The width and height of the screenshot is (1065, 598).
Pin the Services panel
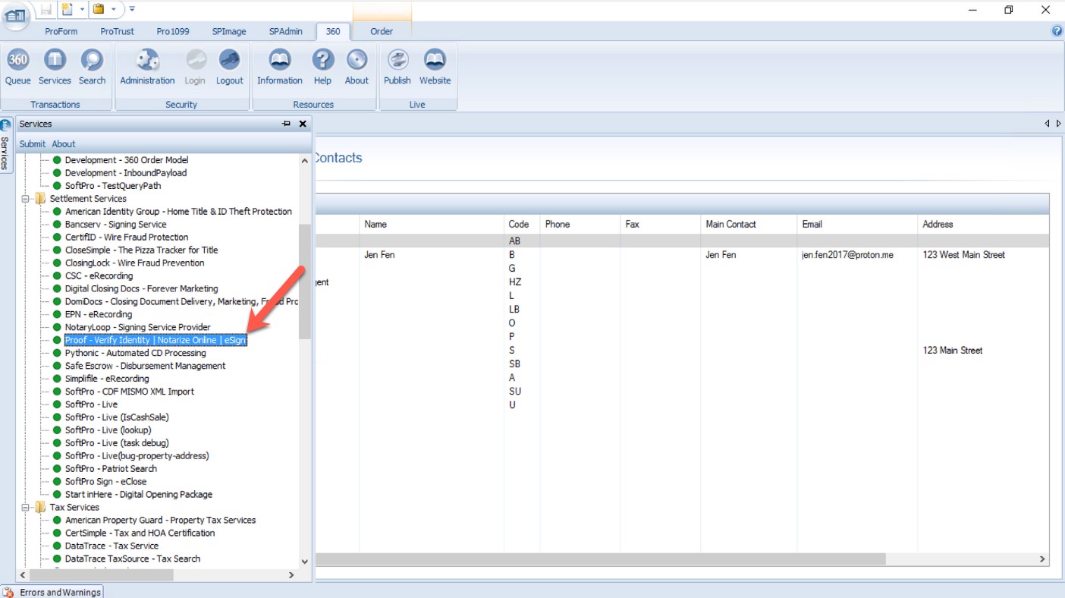[x=286, y=124]
